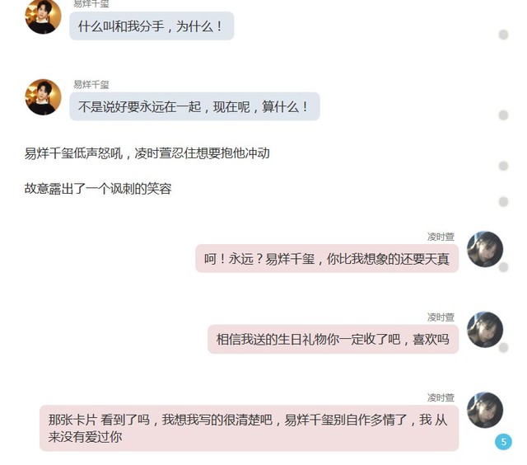Screen dimensions: 527x465
Task: Select the pink 呵！永远？易烊千玺 chat bubble
Action: point(327,258)
